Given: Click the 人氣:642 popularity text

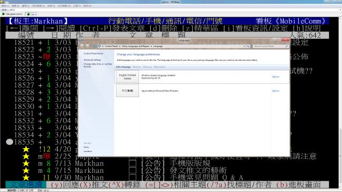Looking at the screenshot, I should tap(305, 35).
